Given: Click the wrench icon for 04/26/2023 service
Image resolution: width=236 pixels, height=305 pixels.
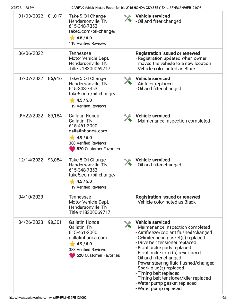Looking at the screenshot, I should (x=128, y=225).
